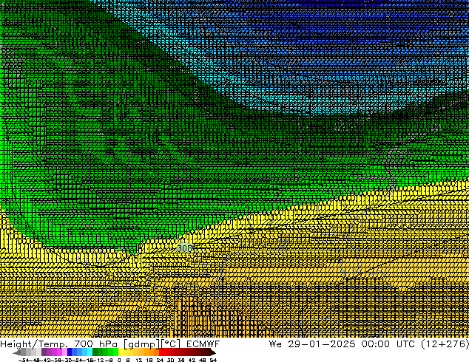Image resolution: width=469 pixels, height=362 pixels.
Task: Click the Height/Temp. title text
Action: point(36,344)
